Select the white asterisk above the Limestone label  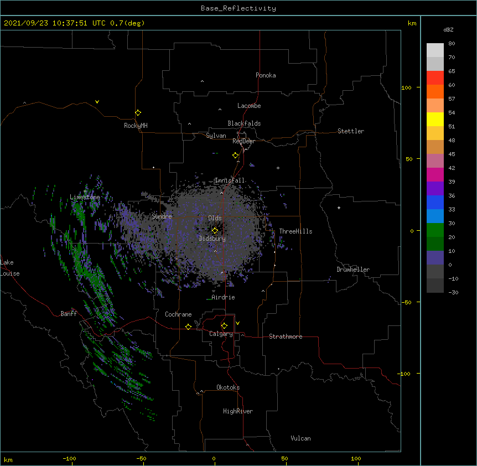point(85,191)
